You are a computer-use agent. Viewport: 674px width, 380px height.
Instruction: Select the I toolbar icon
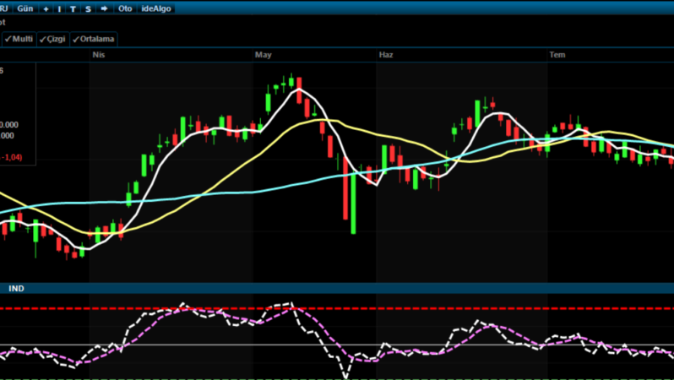coord(59,8)
